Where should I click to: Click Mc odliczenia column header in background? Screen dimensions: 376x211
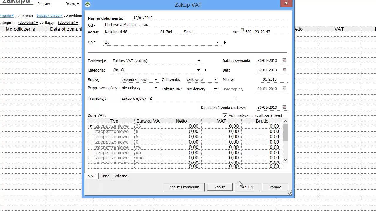point(21,29)
